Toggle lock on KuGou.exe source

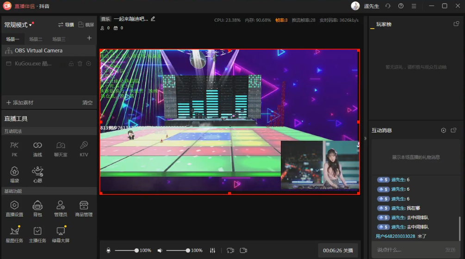71,64
